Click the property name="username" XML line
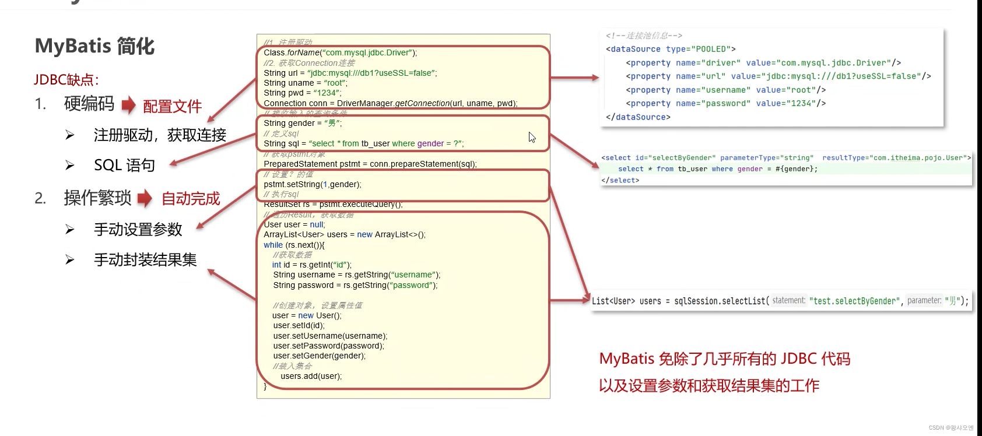982x436 pixels. (726, 90)
